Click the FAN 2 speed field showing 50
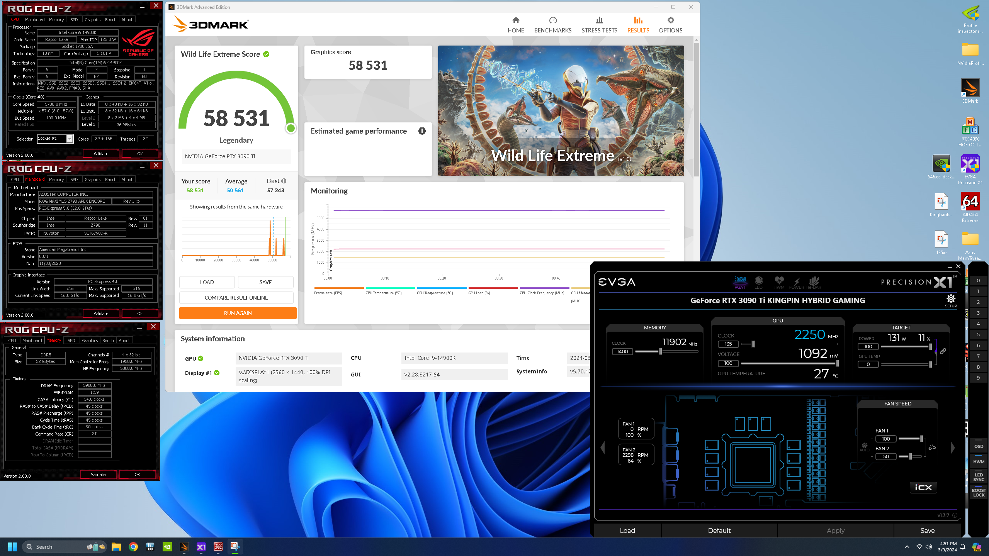 pyautogui.click(x=886, y=456)
